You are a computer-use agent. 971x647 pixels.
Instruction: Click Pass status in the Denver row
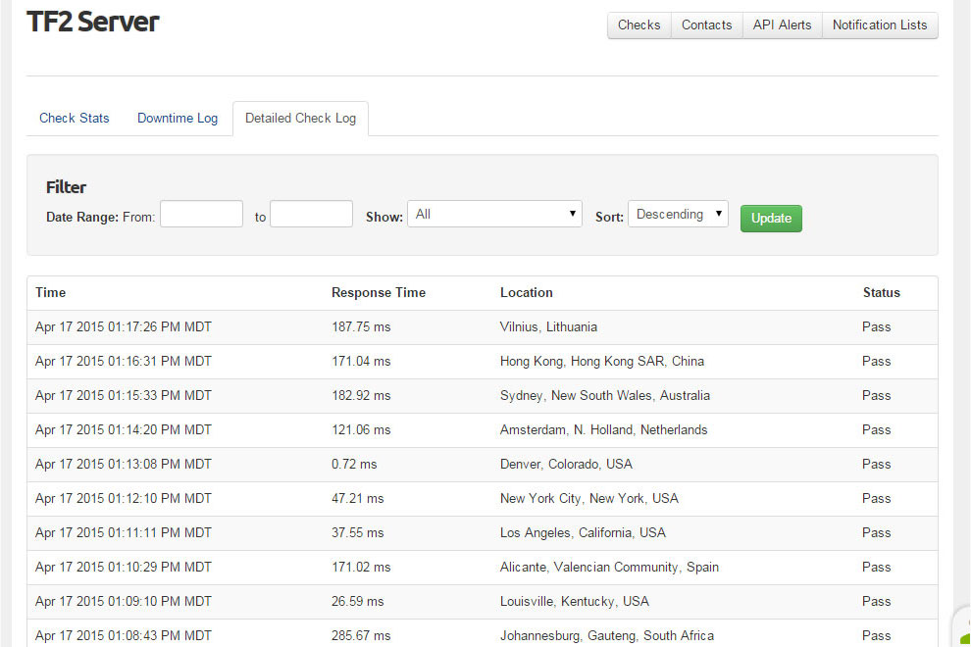(x=876, y=465)
